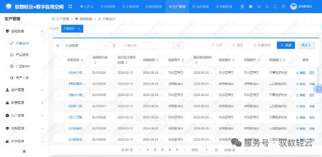Image resolution: width=322 pixels, height=157 pixels.
Task: Go to page 2 in pagination
Action: pyautogui.click(x=155, y=150)
